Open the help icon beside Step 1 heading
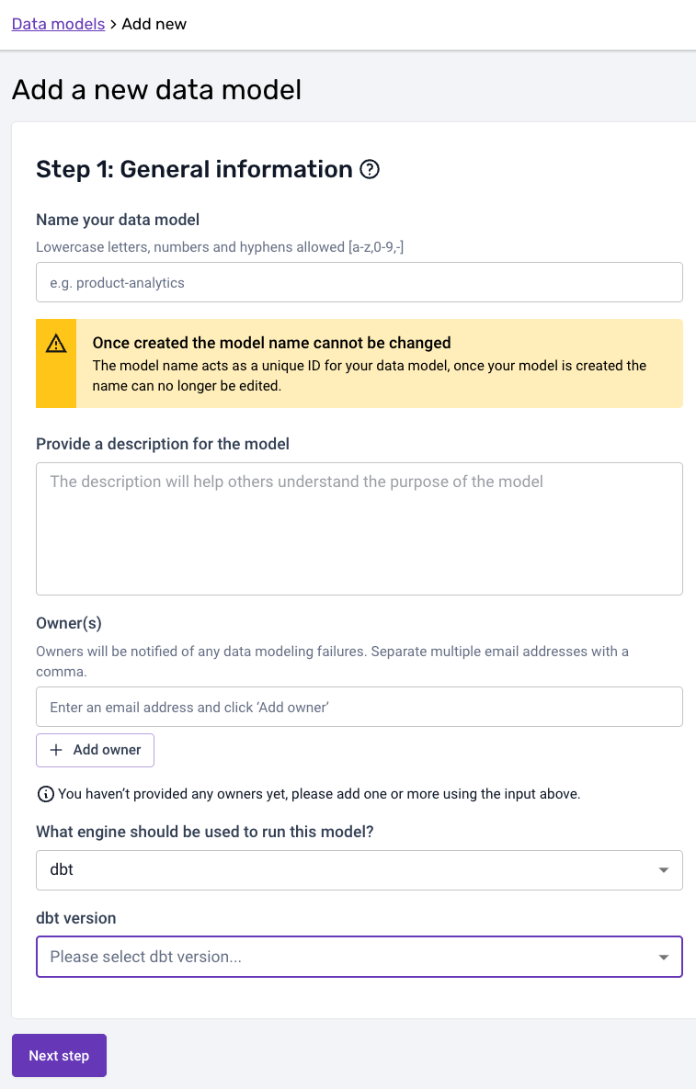696x1089 pixels. pos(370,169)
